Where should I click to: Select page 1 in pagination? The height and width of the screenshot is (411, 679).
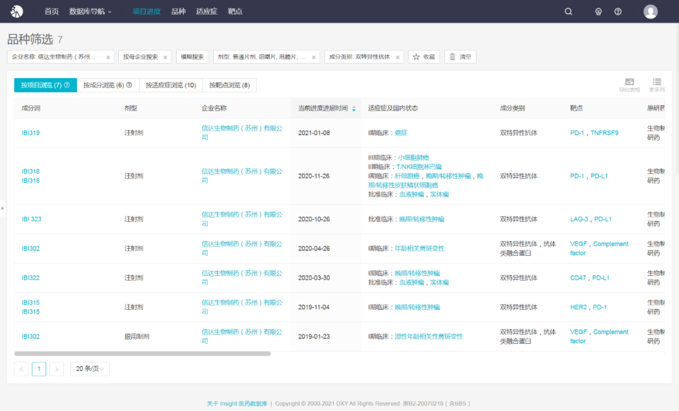(39, 369)
